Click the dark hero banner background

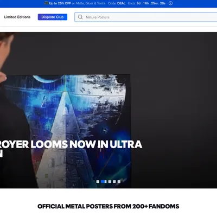[174, 108]
